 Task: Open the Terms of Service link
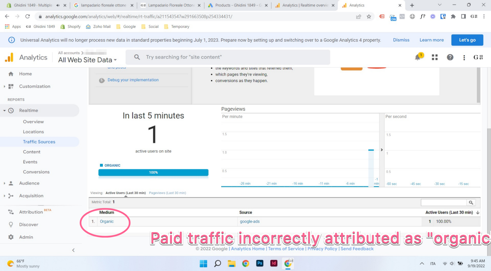286,249
